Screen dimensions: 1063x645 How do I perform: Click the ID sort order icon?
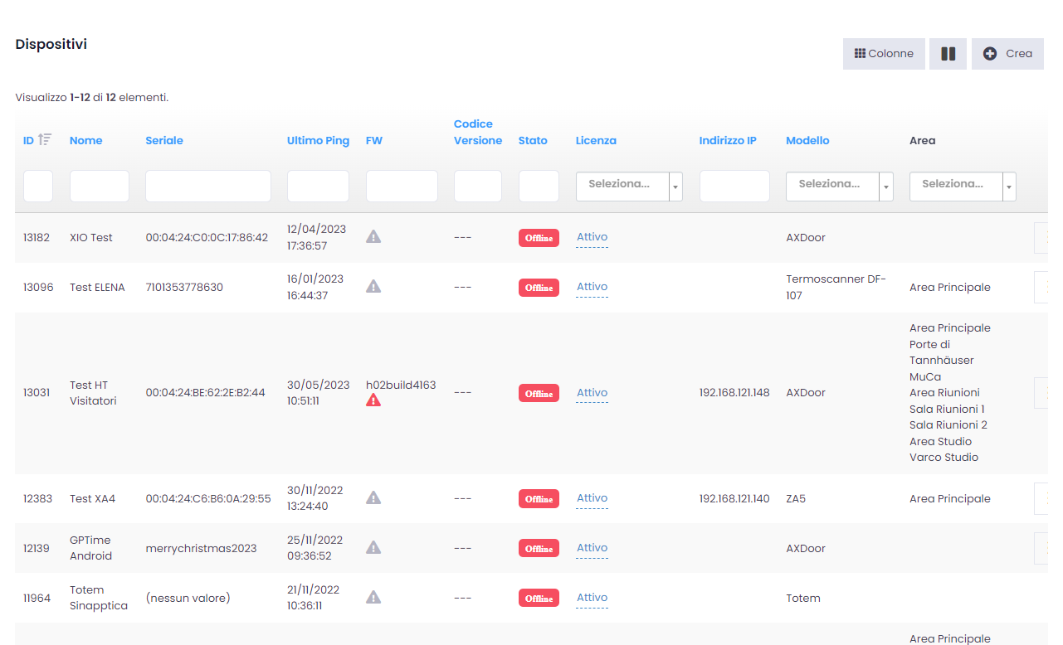pyautogui.click(x=45, y=140)
